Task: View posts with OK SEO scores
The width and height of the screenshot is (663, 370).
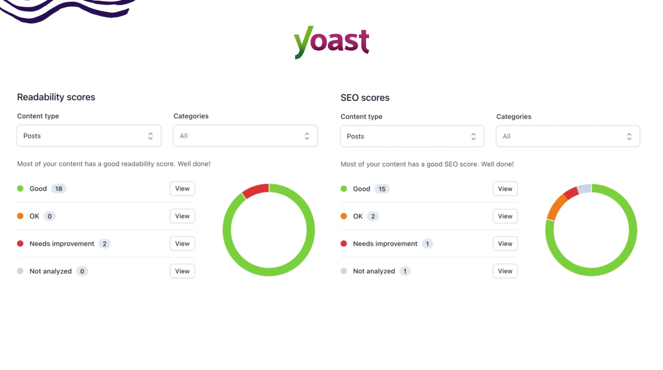Action: pyautogui.click(x=505, y=216)
